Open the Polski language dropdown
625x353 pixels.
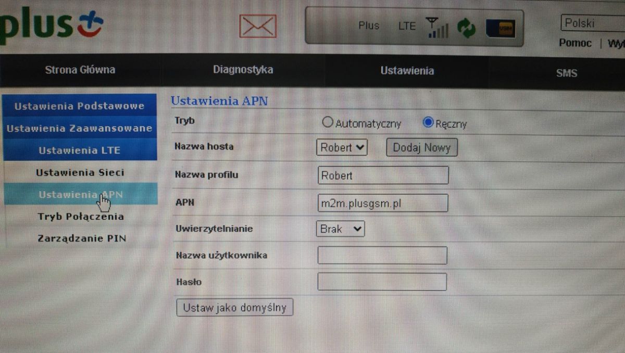coord(593,23)
